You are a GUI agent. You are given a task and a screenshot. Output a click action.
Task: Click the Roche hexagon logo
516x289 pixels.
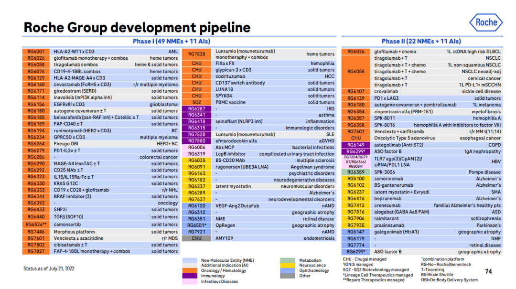486,22
